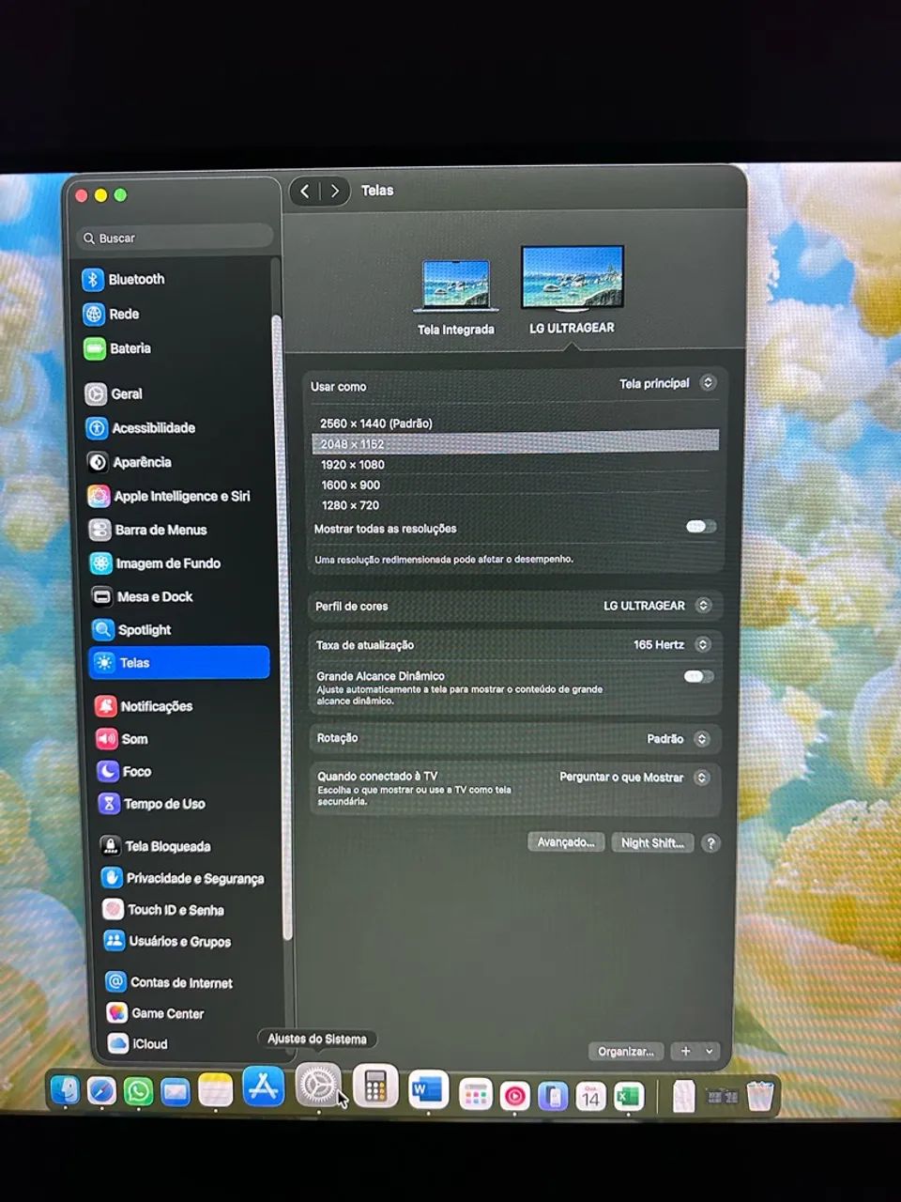Go back with the left arrow
Viewport: 901px width, 1202px height.
[x=305, y=192]
